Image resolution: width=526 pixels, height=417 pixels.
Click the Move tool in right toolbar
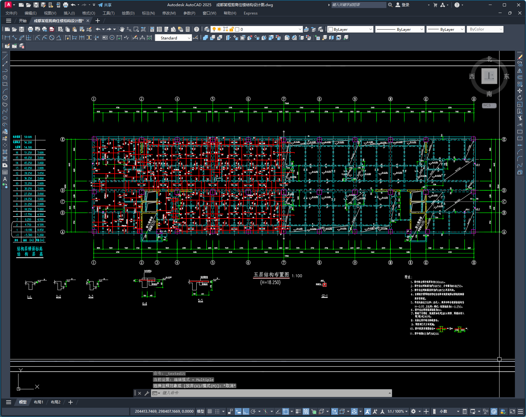[520, 91]
